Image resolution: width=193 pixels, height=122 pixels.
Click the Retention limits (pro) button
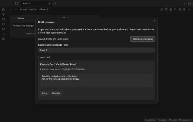tap(143, 39)
